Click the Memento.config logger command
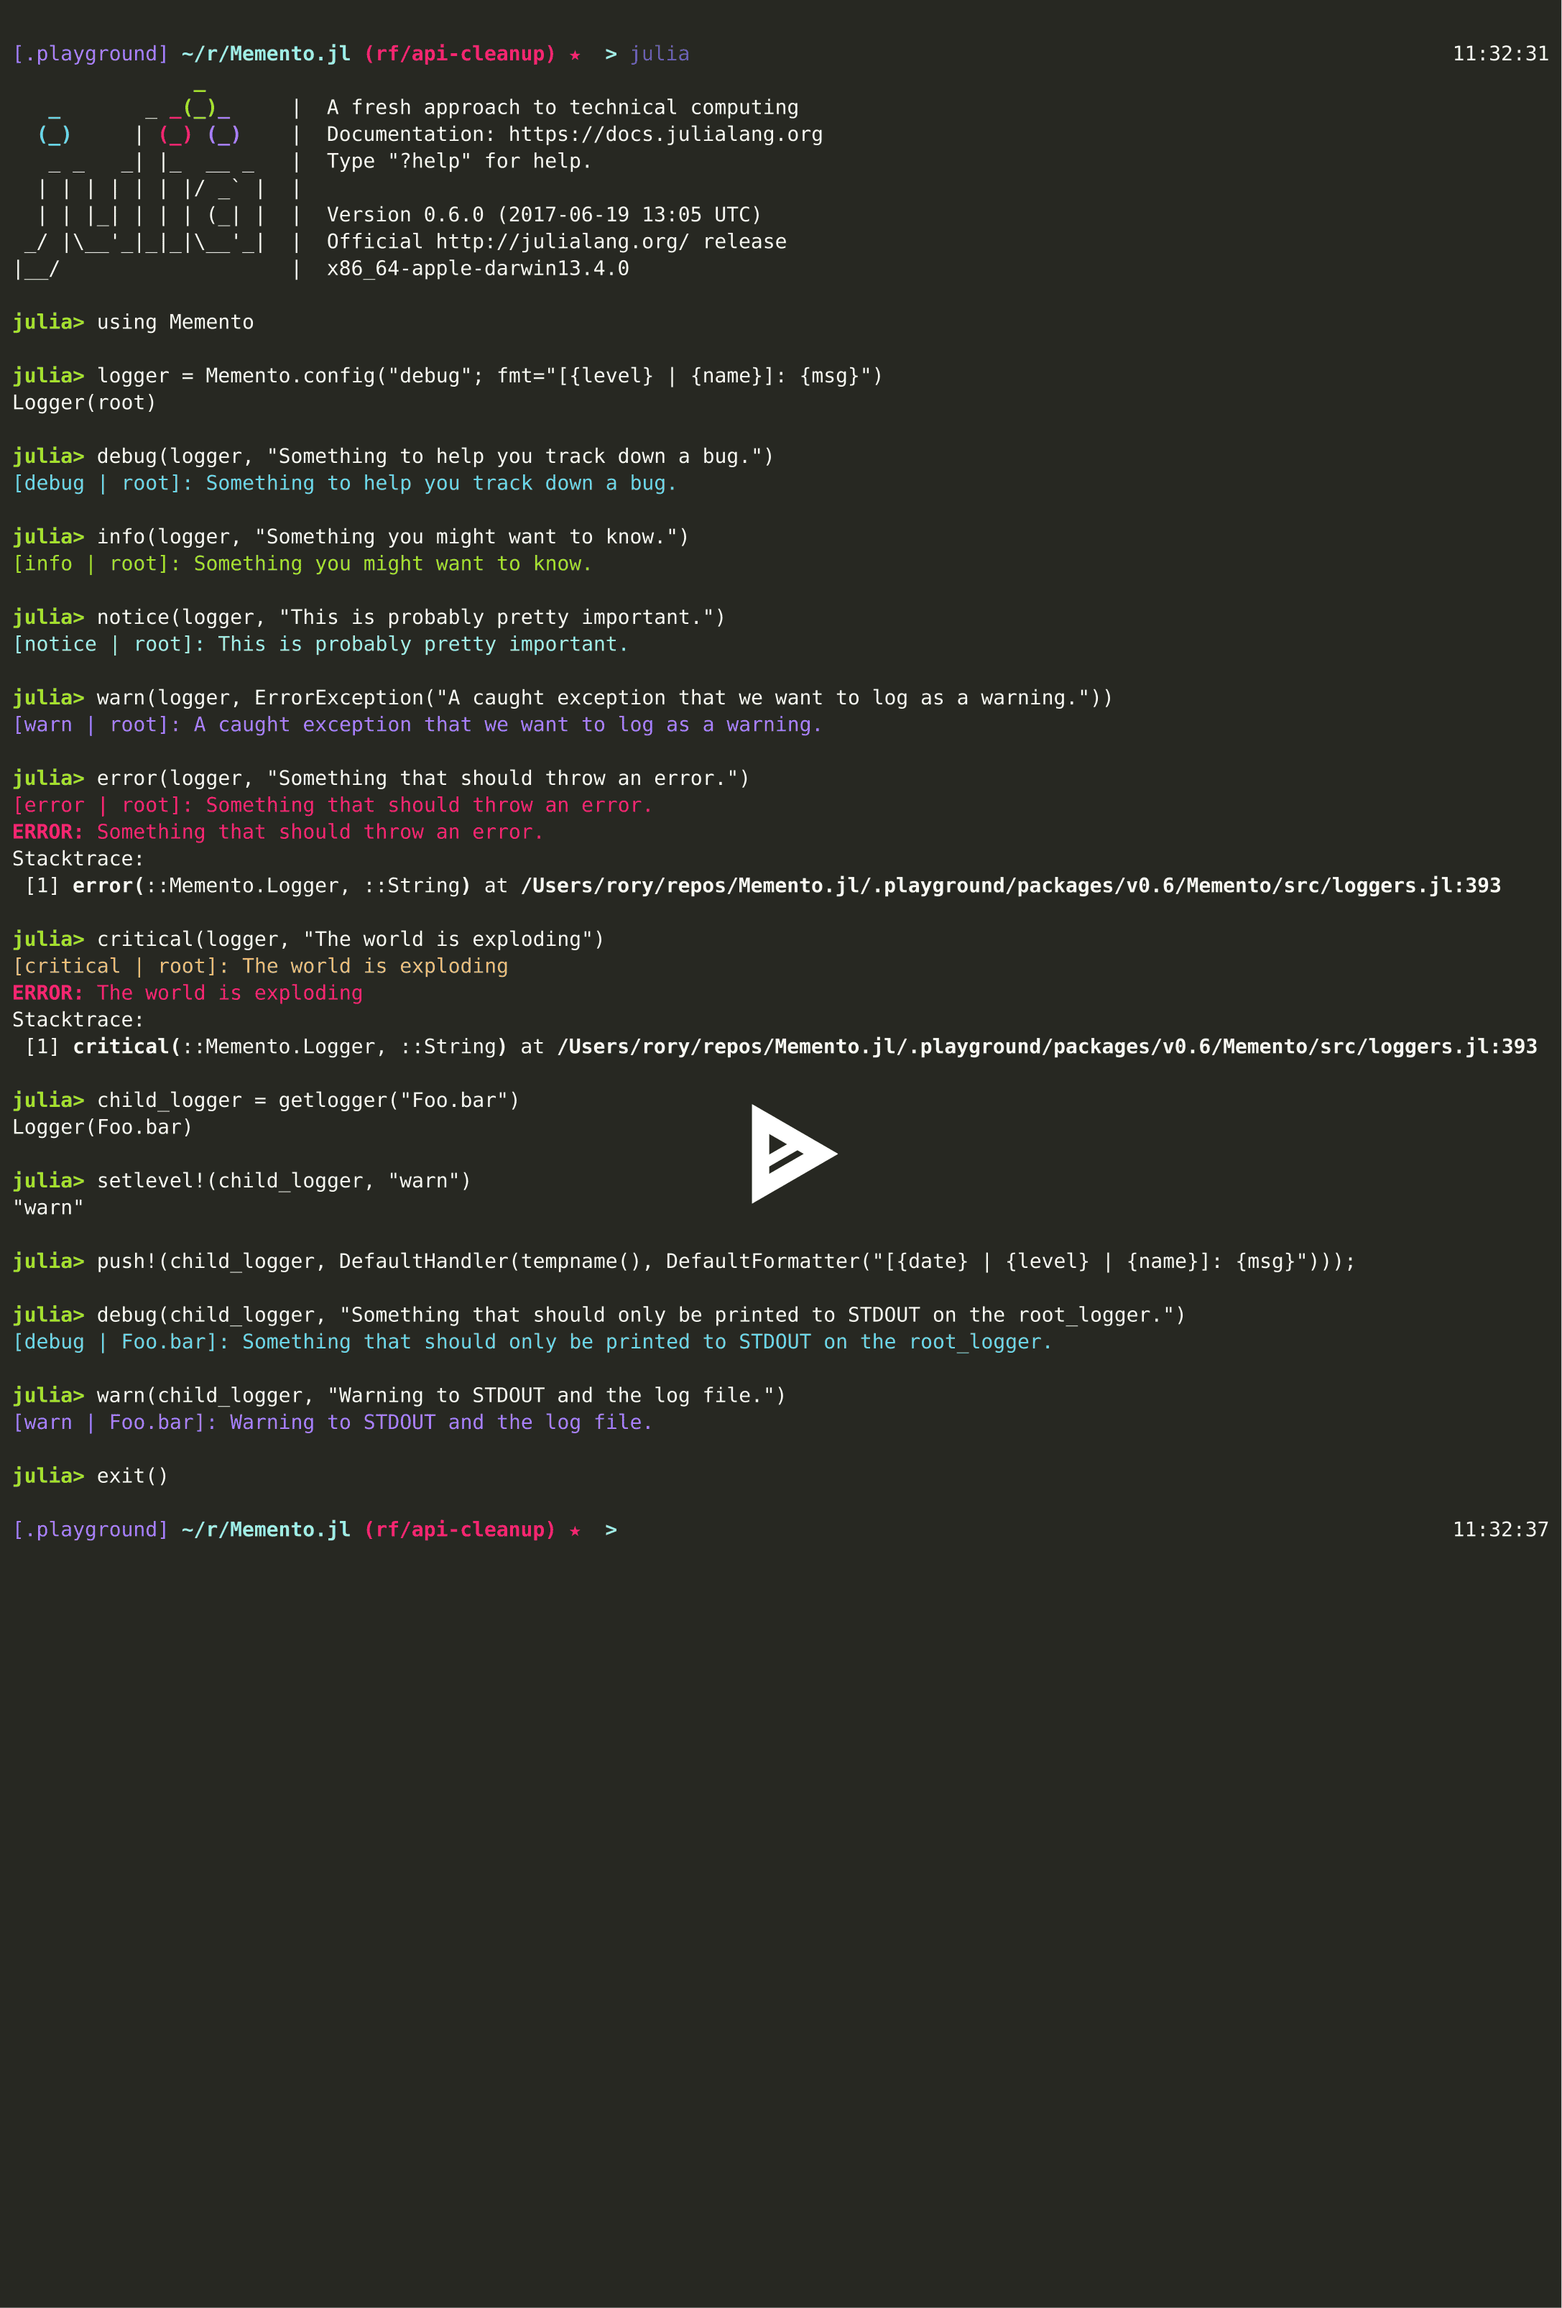The height and width of the screenshot is (2308, 1562). [448, 375]
